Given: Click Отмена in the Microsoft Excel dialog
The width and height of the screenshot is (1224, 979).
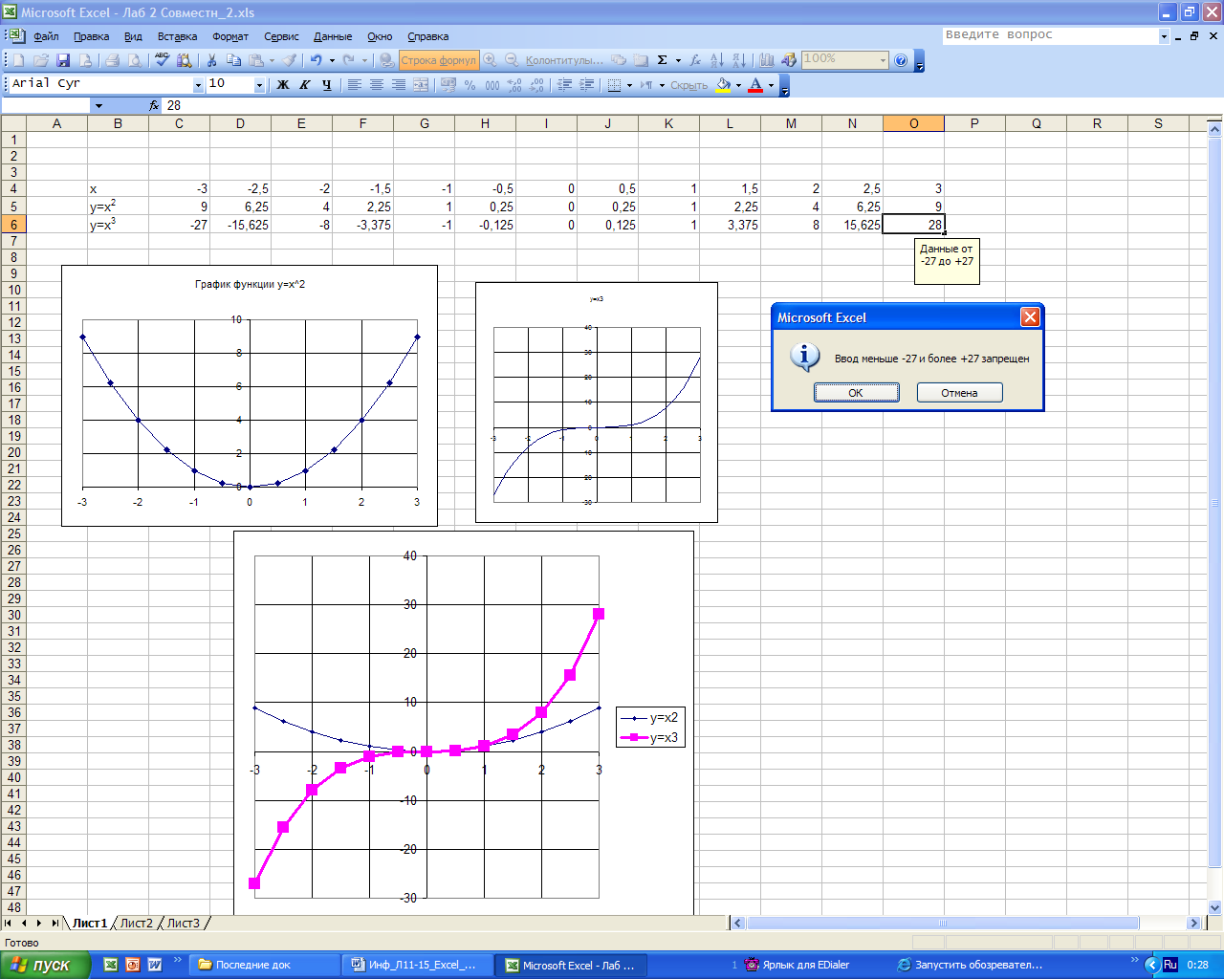Looking at the screenshot, I should click(959, 393).
